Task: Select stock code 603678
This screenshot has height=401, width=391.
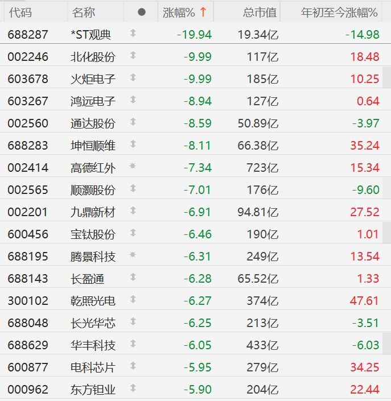Action: pyautogui.click(x=28, y=79)
